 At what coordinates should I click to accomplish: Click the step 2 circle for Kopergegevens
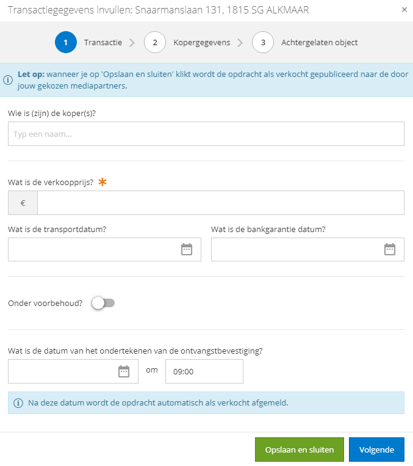(x=155, y=42)
